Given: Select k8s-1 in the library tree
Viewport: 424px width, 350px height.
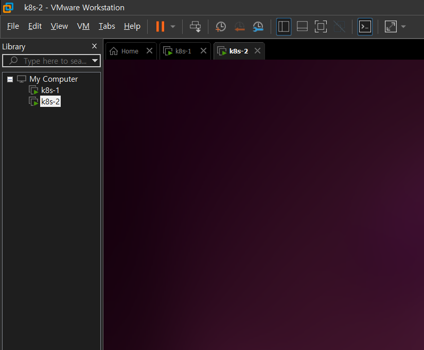Looking at the screenshot, I should click(50, 90).
